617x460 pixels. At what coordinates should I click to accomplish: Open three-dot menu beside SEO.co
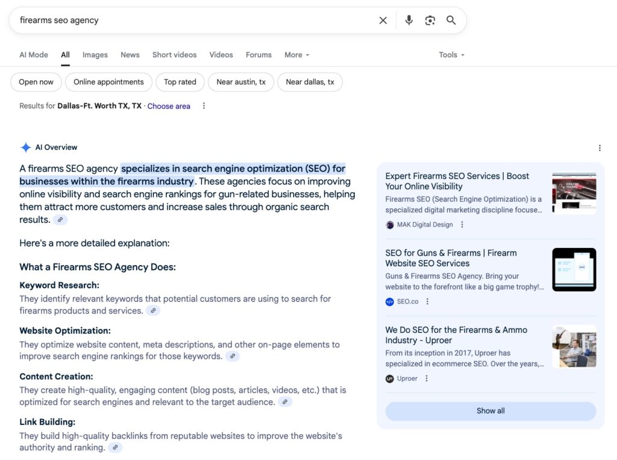(x=427, y=302)
